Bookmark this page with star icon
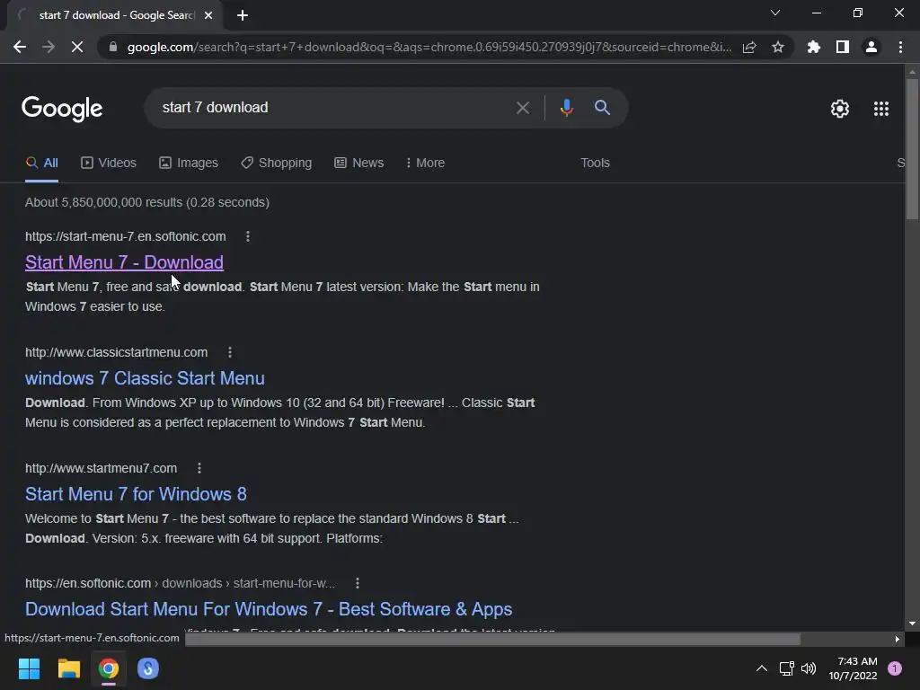 [x=778, y=47]
